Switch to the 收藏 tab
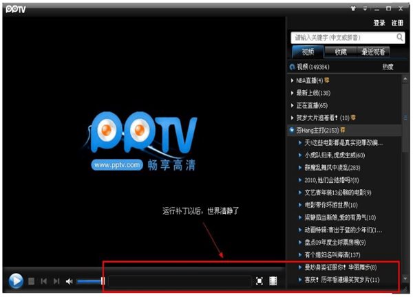The width and height of the screenshot is (413, 297). tap(341, 52)
